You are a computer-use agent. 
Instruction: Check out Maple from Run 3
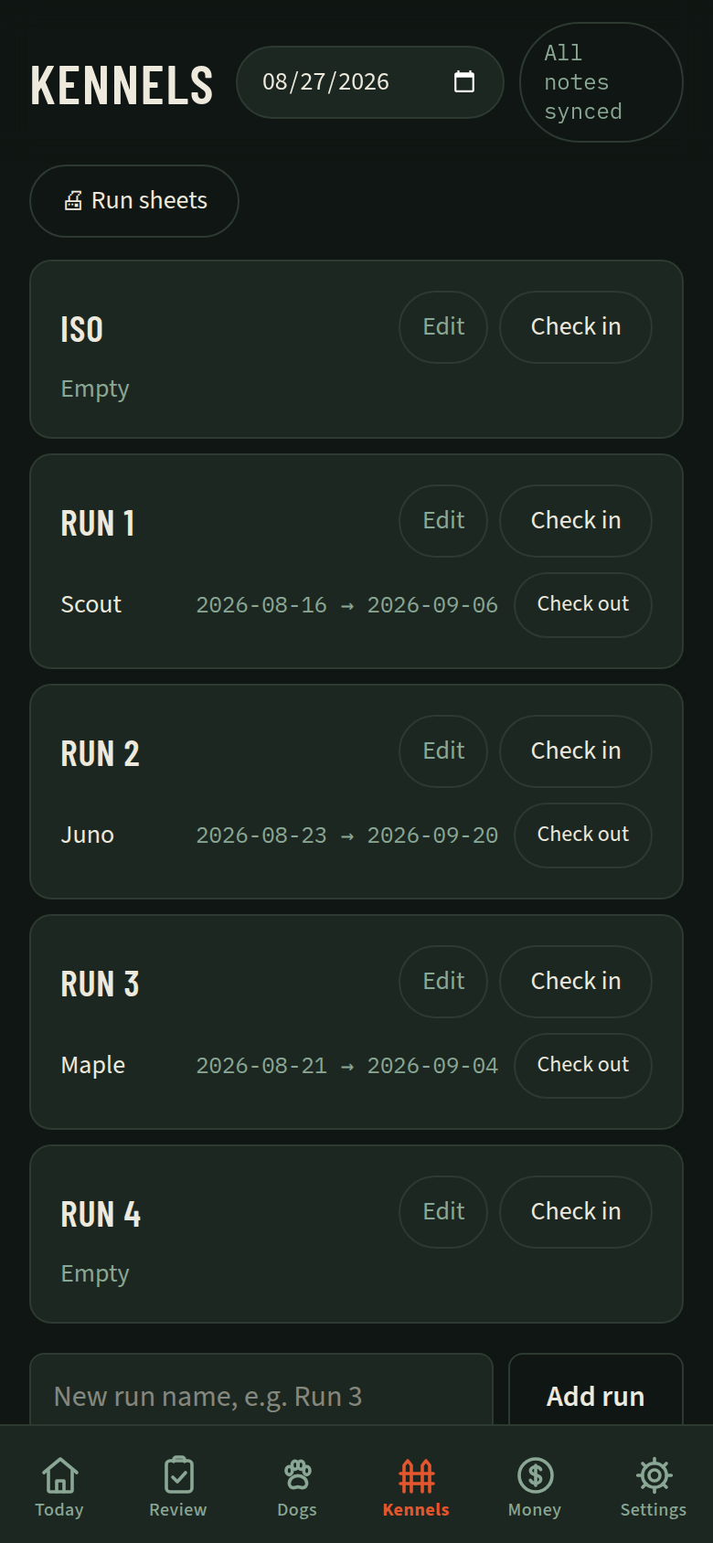(x=583, y=1065)
